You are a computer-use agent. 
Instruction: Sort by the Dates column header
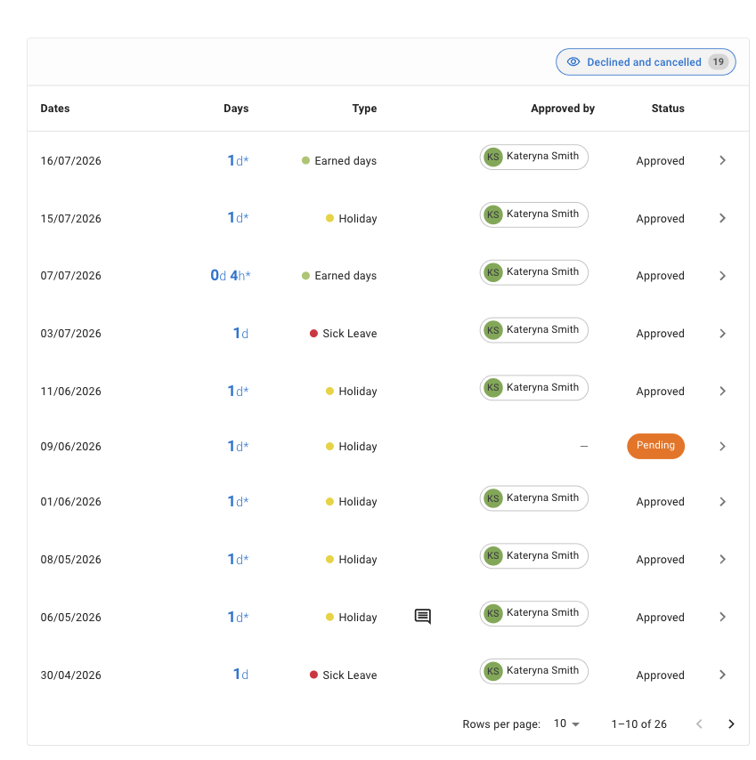55,109
